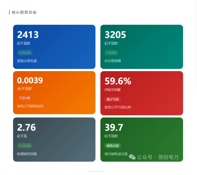Select the 2413 value in the blue card
Viewport: 197px width, 175px height.
(28, 35)
